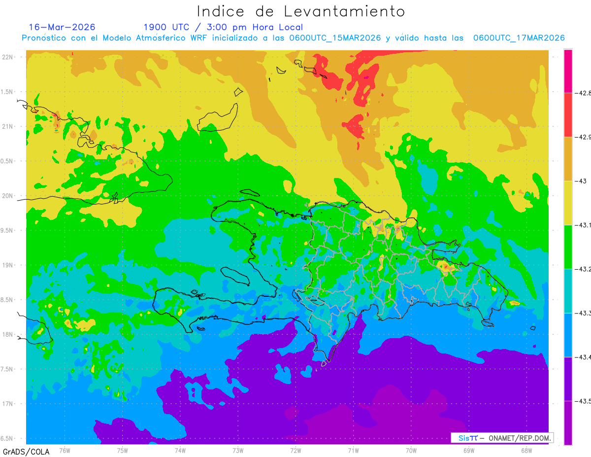Click legend value '-43.1'
591x457 pixels.
[x=583, y=225]
